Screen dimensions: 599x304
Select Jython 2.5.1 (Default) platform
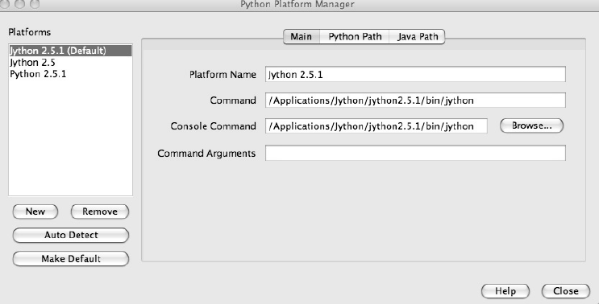70,51
